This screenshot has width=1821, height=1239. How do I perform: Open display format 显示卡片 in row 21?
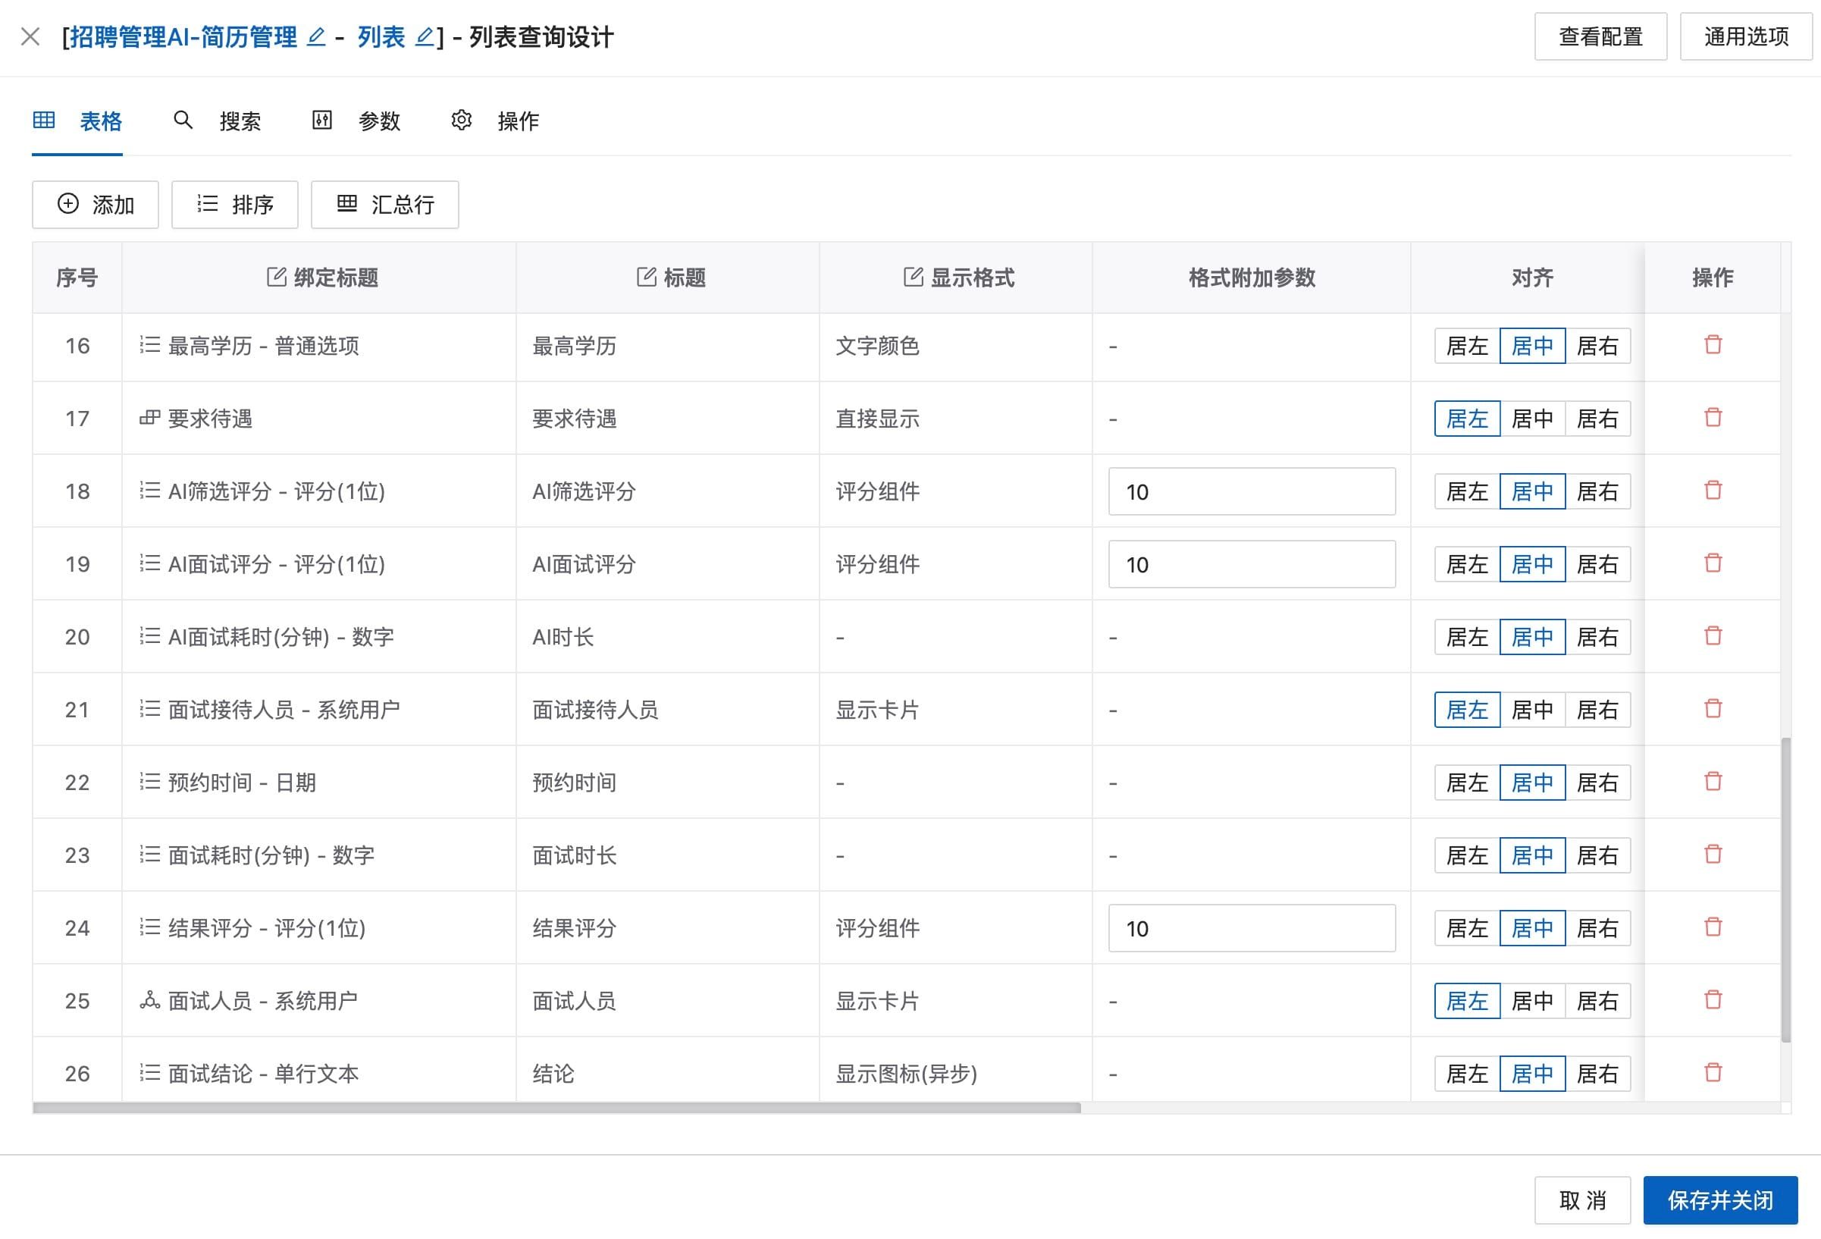coord(877,710)
